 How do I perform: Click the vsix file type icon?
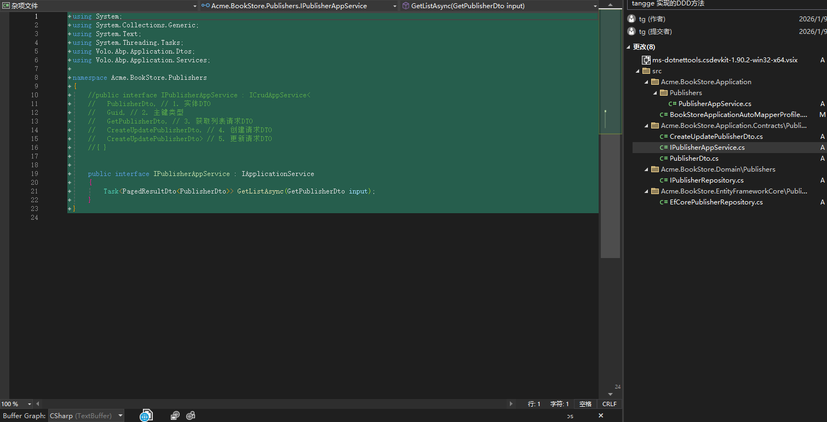[x=646, y=60]
